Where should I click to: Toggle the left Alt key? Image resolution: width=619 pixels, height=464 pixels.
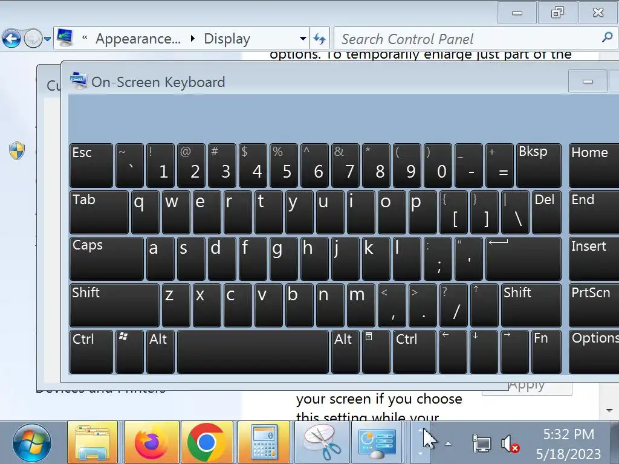click(x=160, y=352)
